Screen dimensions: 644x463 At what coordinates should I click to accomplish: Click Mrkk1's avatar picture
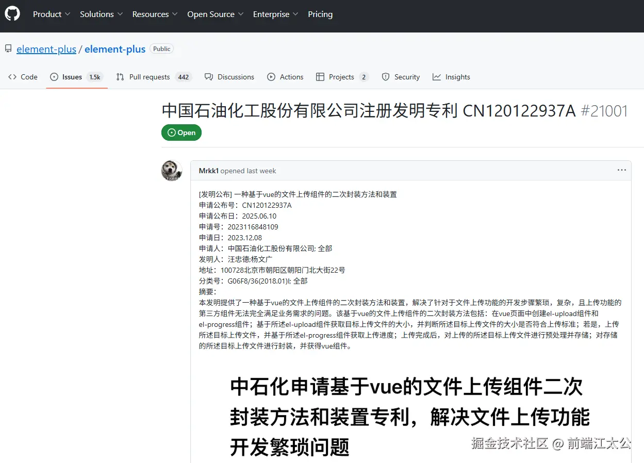172,170
